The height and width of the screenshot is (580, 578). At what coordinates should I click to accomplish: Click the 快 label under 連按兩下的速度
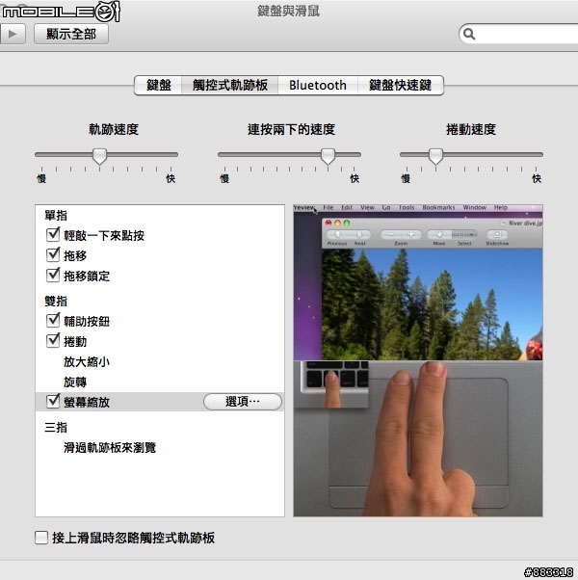[x=355, y=179]
